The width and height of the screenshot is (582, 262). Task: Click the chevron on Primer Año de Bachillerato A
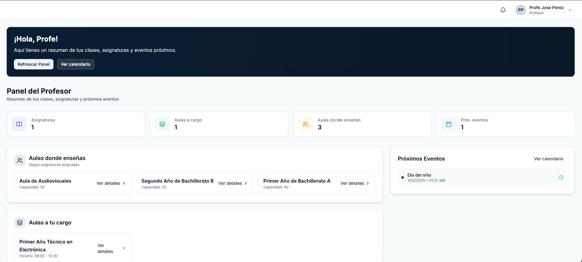367,183
